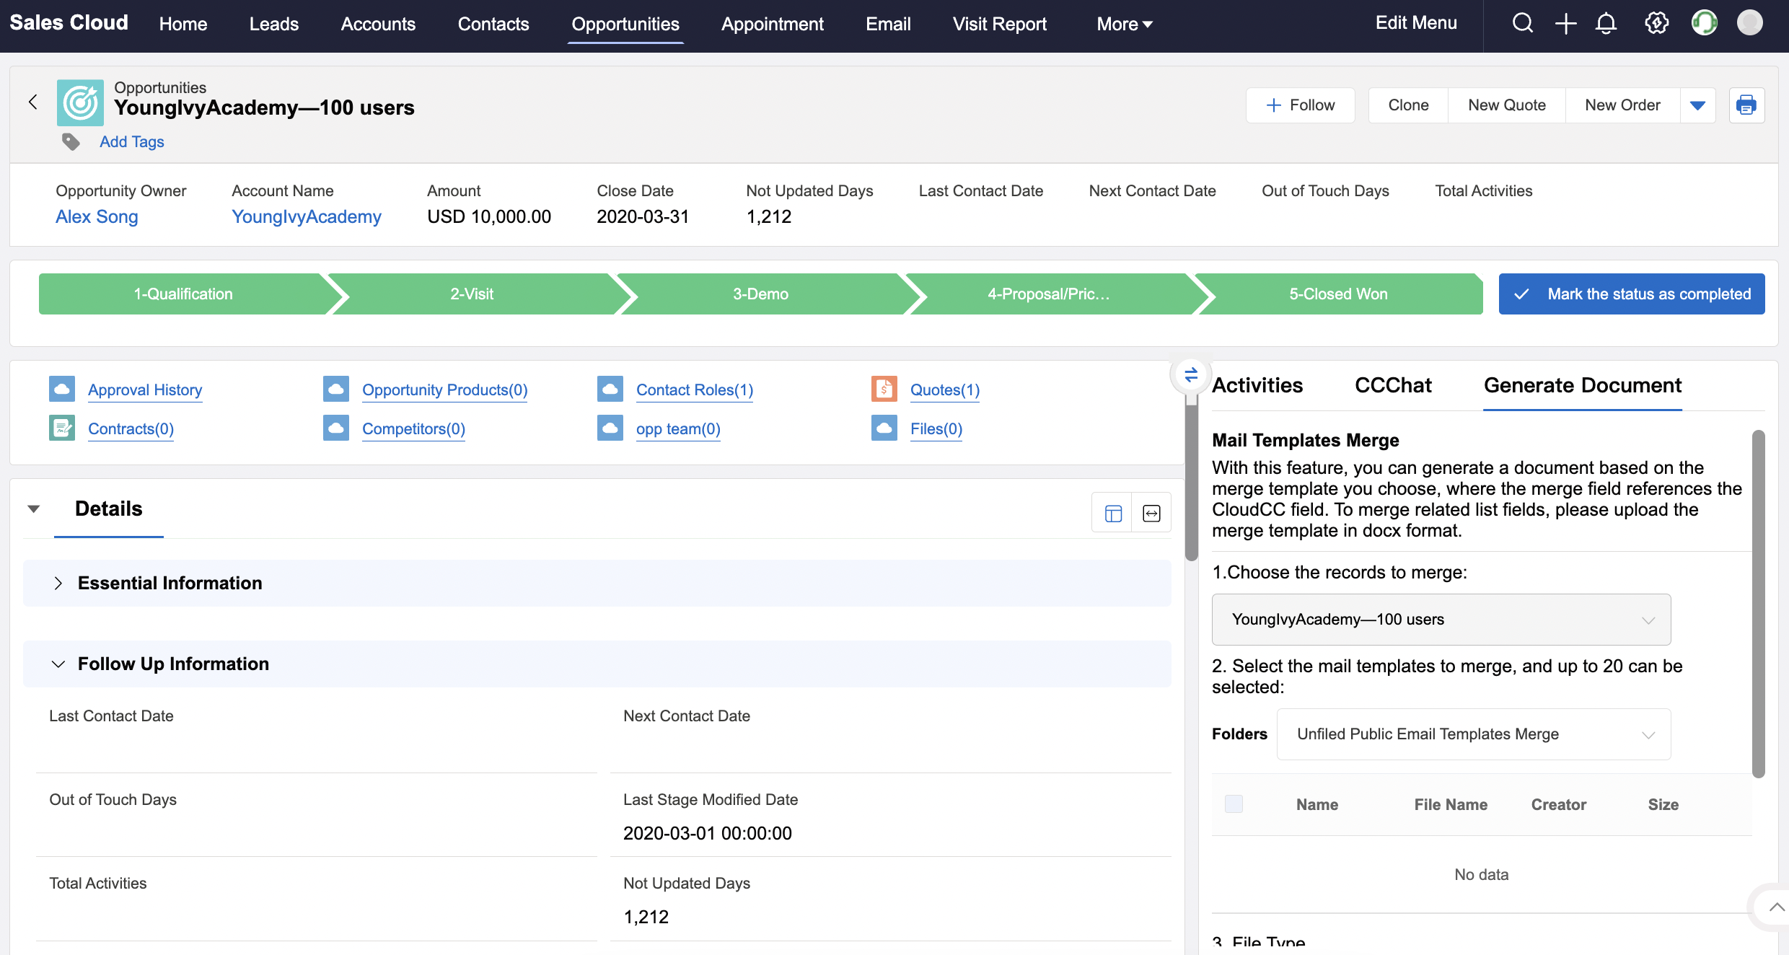Click the search magnifier icon

click(x=1522, y=23)
